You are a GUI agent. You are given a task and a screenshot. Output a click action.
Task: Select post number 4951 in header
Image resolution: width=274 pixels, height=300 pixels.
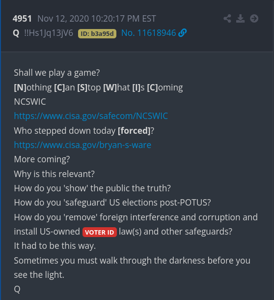[x=22, y=19]
